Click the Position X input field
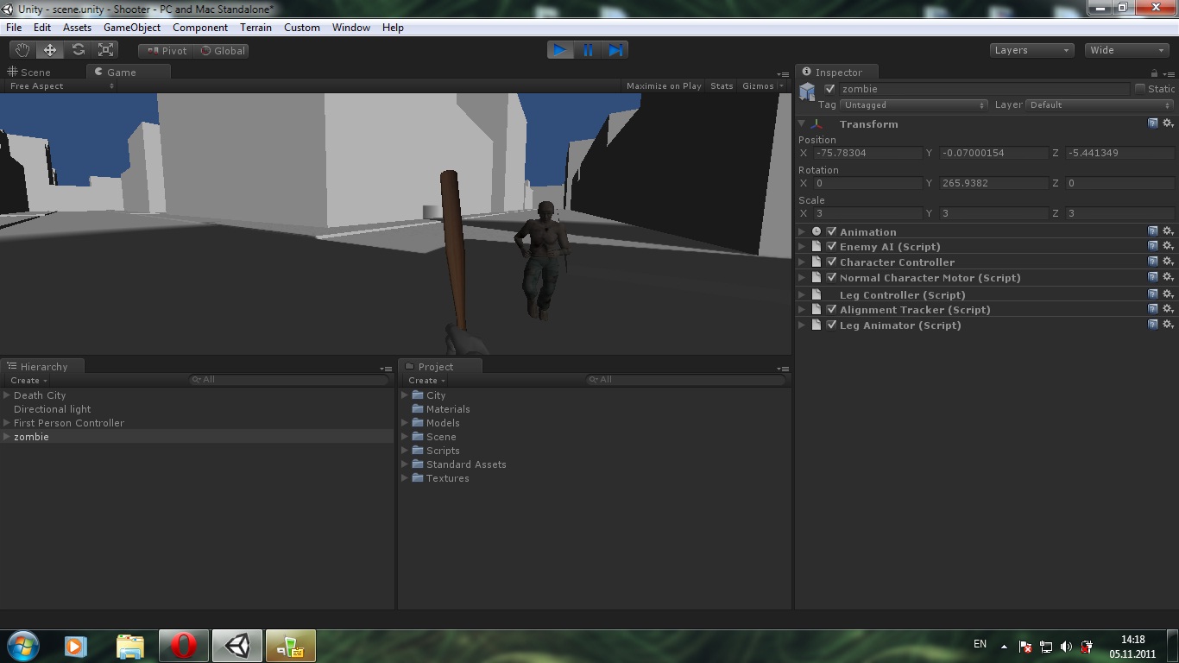 pos(867,153)
